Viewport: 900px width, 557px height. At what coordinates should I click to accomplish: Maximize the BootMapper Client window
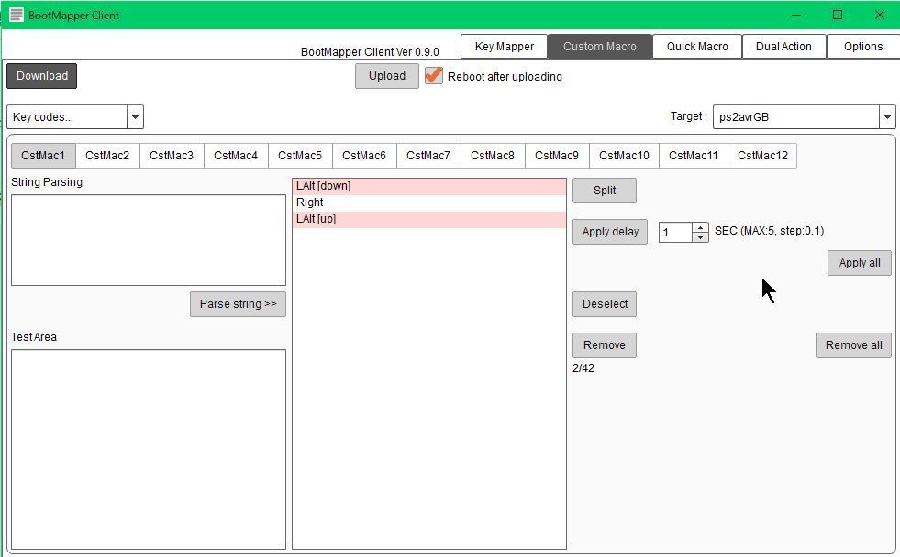tap(838, 15)
